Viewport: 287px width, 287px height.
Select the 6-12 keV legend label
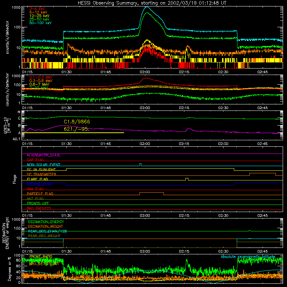(38, 12)
